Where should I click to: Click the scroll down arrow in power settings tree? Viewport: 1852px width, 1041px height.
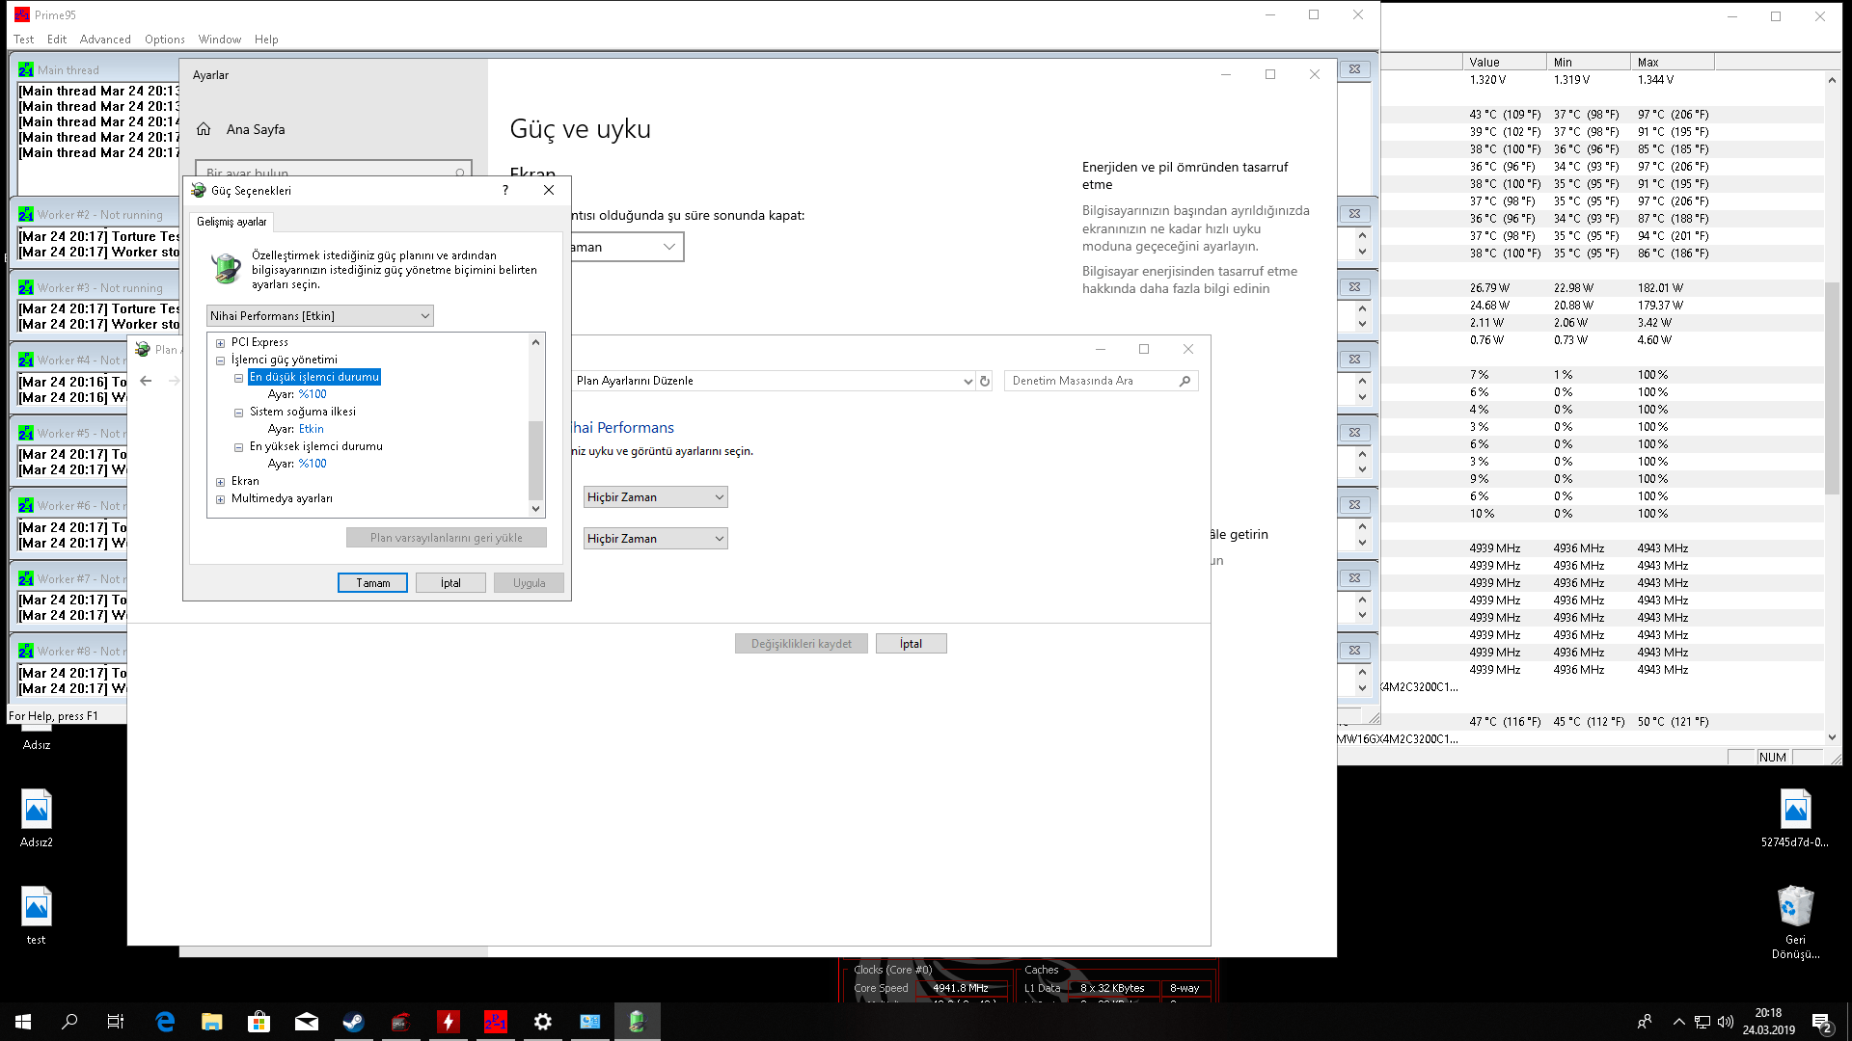coord(535,508)
